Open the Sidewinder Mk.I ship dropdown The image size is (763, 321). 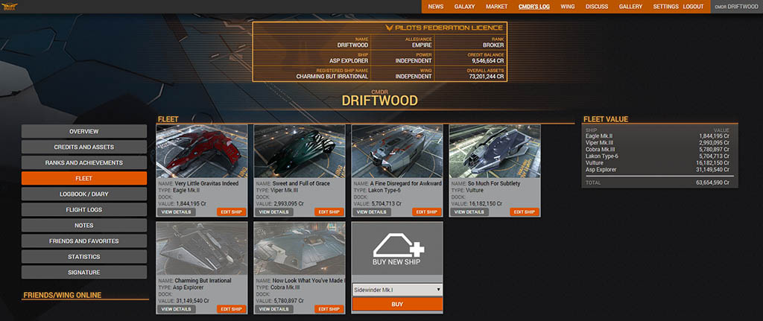(397, 290)
